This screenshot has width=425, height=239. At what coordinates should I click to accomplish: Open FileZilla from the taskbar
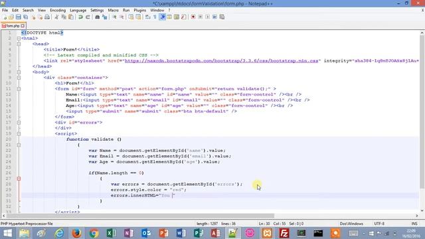pyautogui.click(x=284, y=233)
